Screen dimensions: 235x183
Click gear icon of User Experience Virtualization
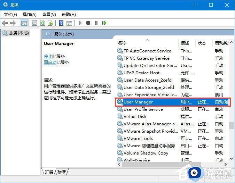(120, 94)
